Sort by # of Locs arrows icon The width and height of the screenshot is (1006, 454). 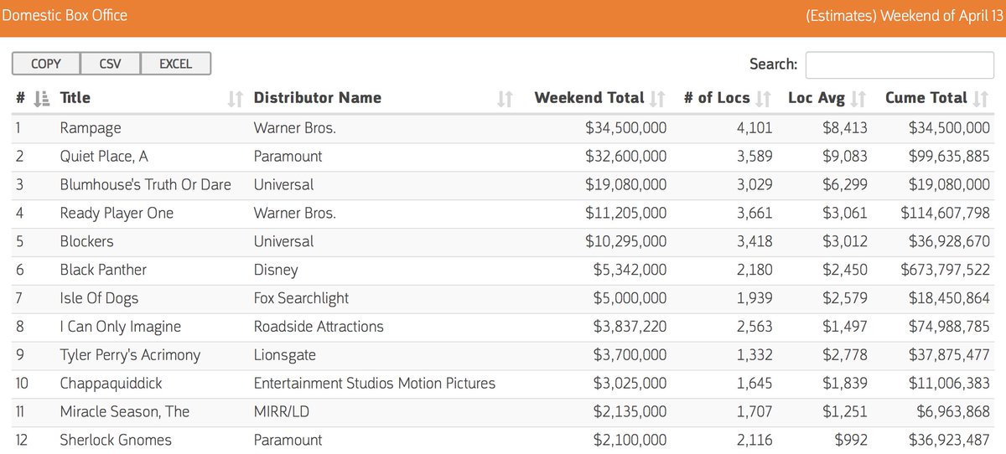tap(763, 99)
